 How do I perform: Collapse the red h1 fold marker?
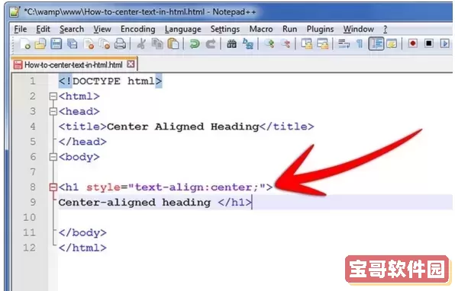(x=53, y=187)
